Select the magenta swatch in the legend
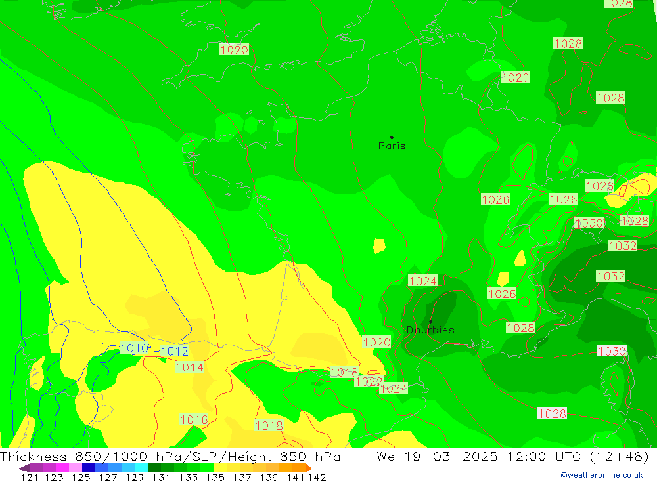The width and height of the screenshot is (657, 481). click(62, 468)
